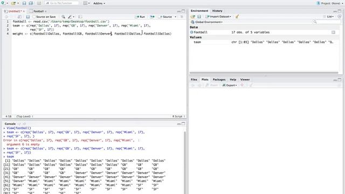Enable the Source on Save checkbox
The width and height of the screenshot is (345, 194).
coord(34,17)
